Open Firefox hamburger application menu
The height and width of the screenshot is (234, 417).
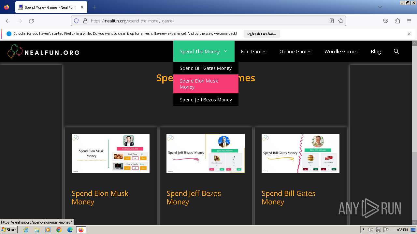coord(409,21)
